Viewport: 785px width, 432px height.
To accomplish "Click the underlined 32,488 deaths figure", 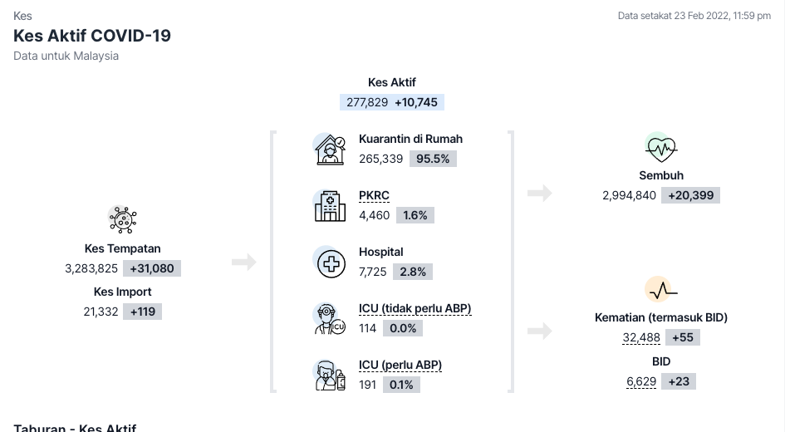I will pos(641,338).
